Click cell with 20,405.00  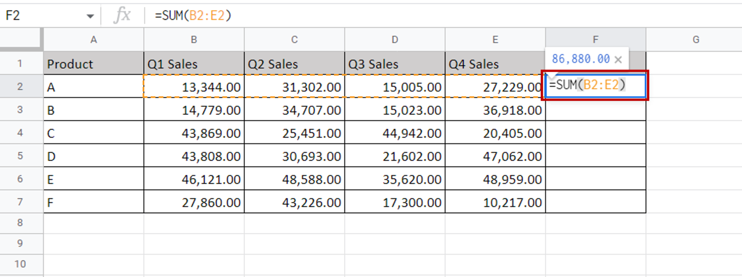[x=495, y=133]
